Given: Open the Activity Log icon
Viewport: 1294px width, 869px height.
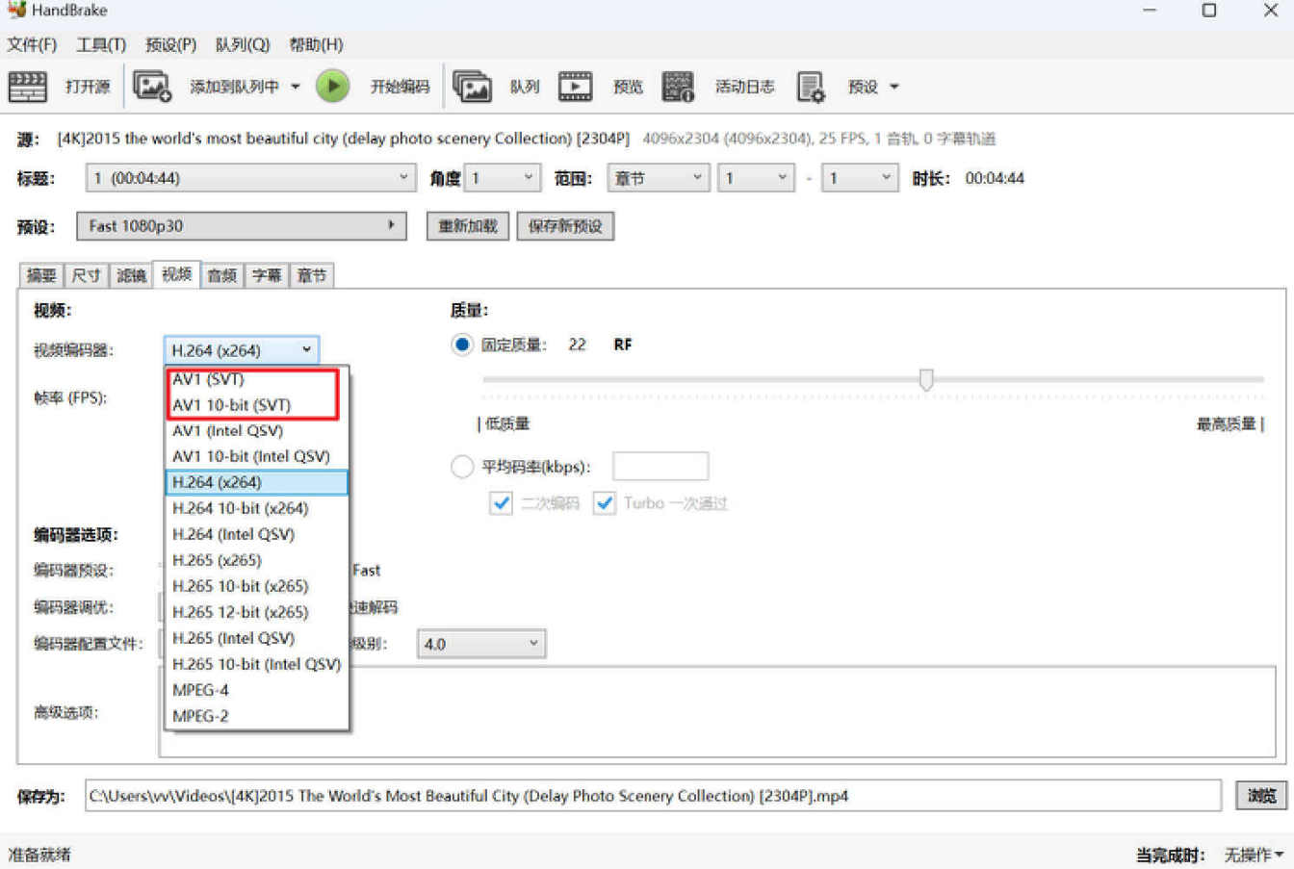Looking at the screenshot, I should [678, 87].
